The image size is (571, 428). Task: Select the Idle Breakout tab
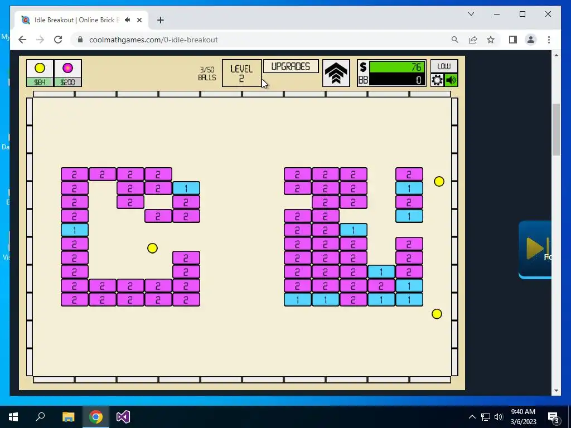[81, 20]
